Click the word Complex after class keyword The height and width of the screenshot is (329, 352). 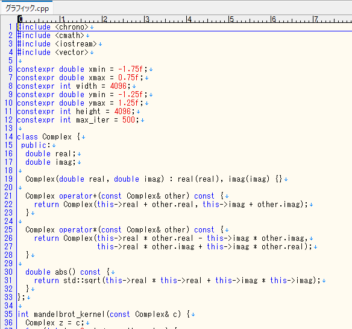click(57, 136)
